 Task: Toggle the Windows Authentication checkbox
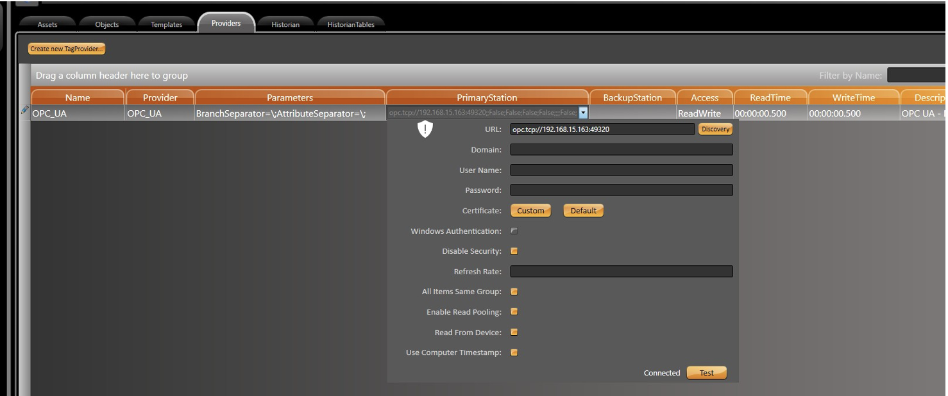point(514,231)
